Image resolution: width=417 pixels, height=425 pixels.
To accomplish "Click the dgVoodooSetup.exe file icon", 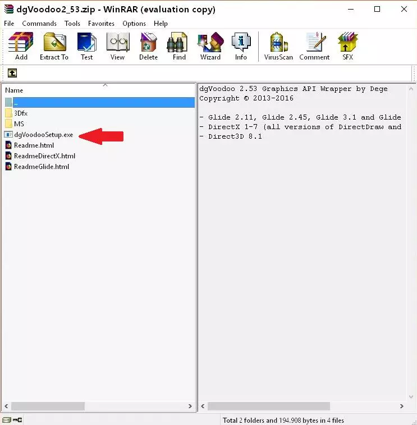I will pos(8,134).
